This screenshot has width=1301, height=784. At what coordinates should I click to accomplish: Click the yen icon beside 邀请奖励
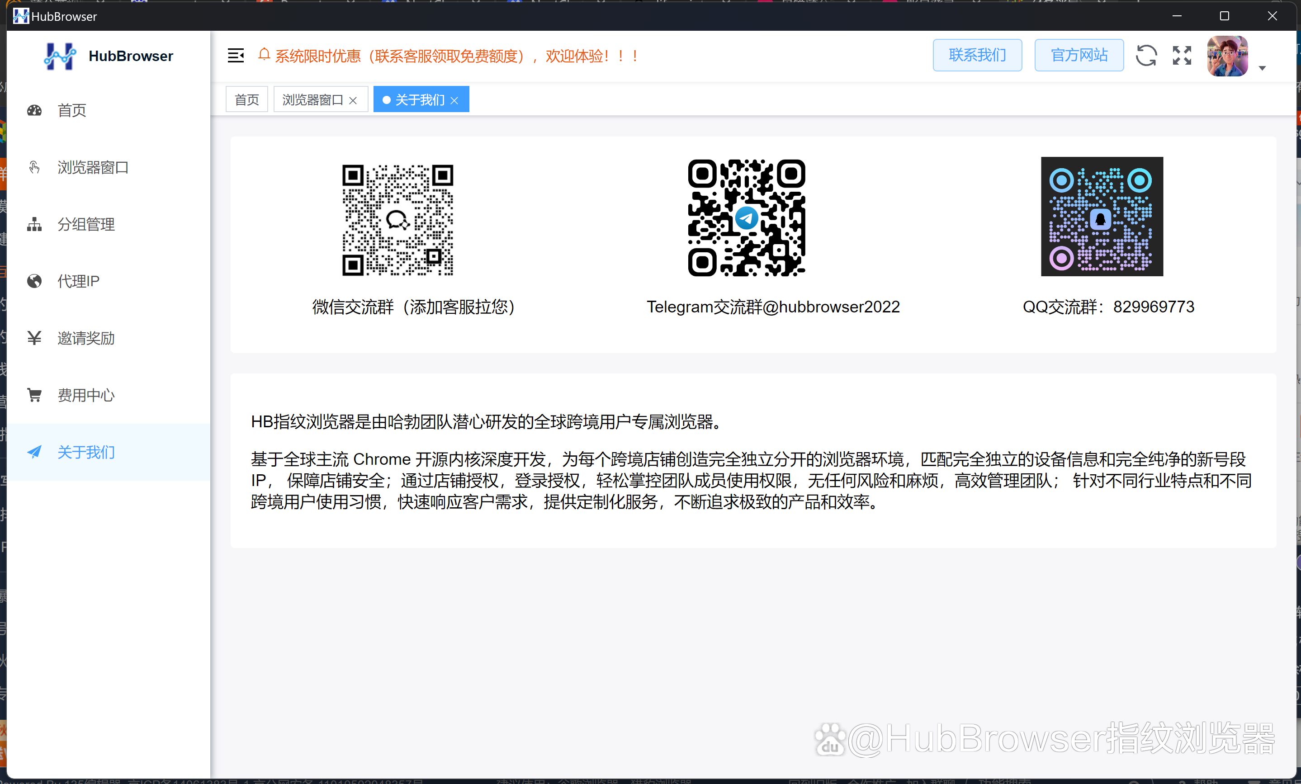34,338
